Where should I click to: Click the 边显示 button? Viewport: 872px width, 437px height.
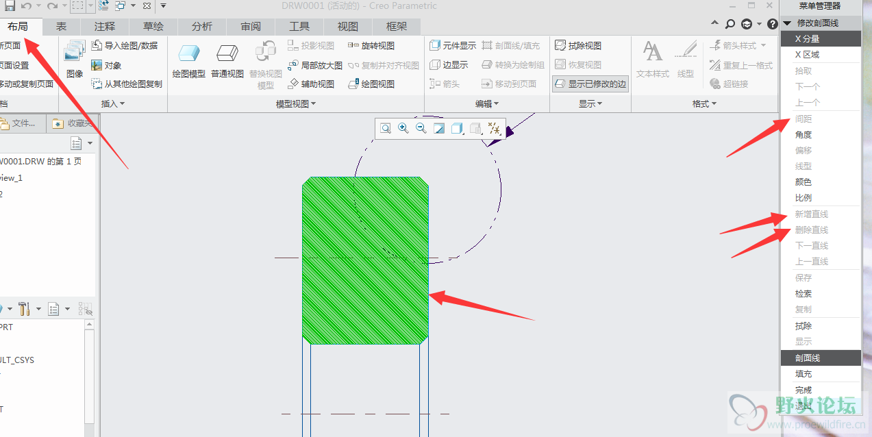449,65
